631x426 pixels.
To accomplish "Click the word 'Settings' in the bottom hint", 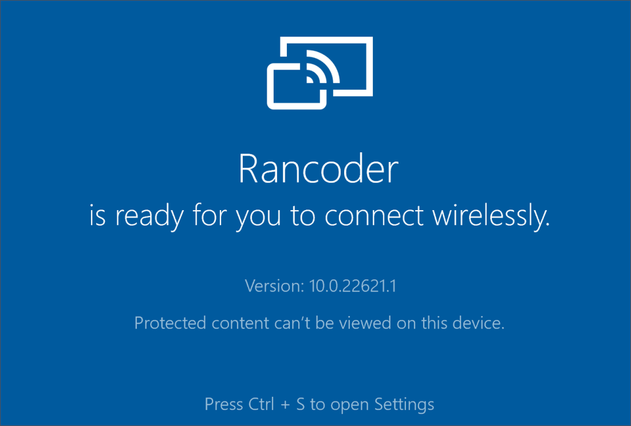I will point(404,405).
